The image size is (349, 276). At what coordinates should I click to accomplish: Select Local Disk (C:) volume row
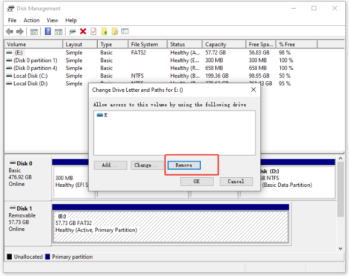click(174, 76)
